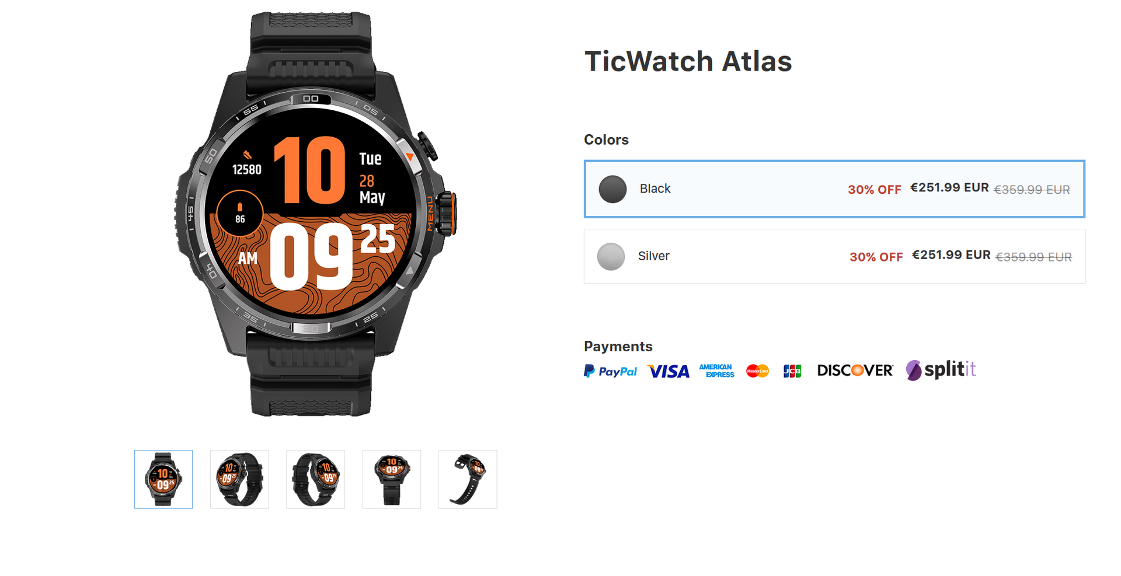Click the TicWatch Atlas title
Image resolution: width=1121 pixels, height=576 pixels.
coord(688,61)
